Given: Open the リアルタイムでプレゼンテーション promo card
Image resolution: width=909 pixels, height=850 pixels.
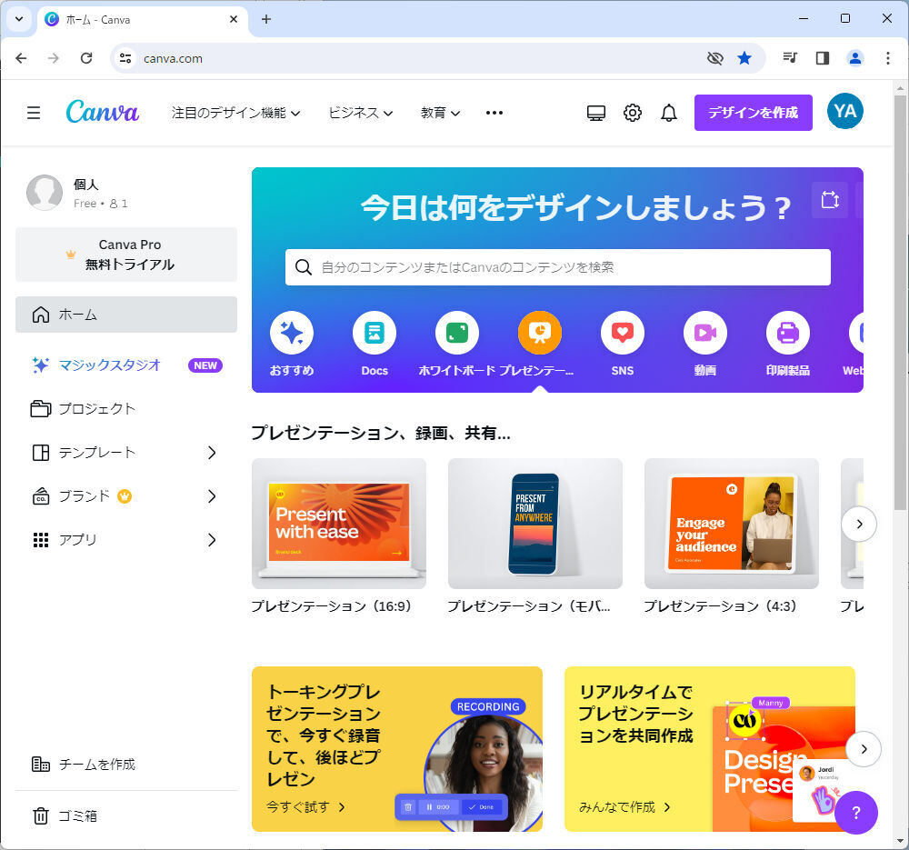Looking at the screenshot, I should (710, 749).
